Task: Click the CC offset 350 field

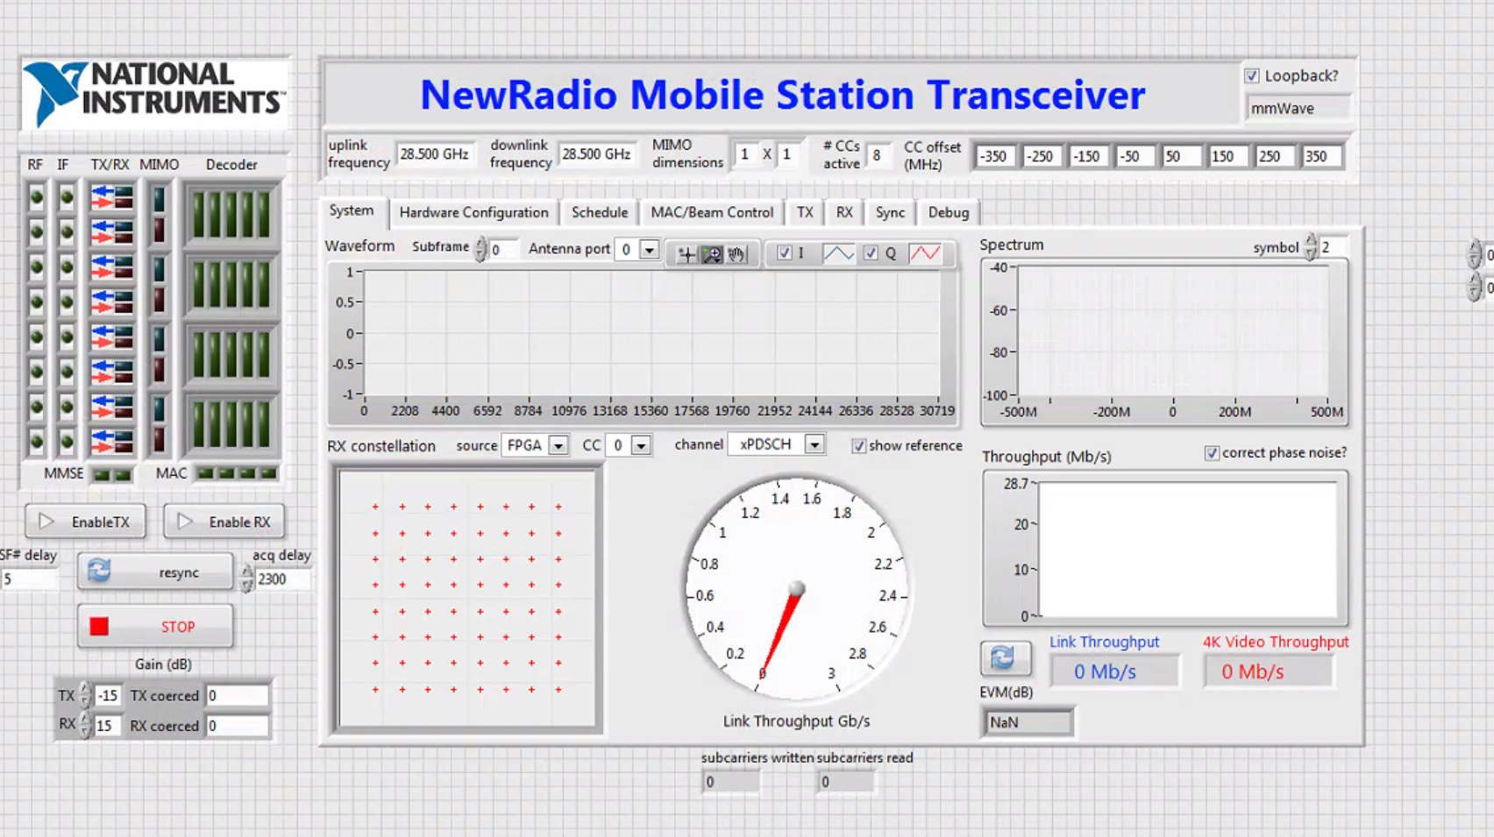Action: (1321, 157)
